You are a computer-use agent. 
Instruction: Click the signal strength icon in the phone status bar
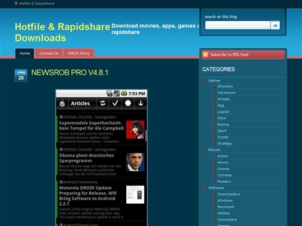(x=117, y=93)
